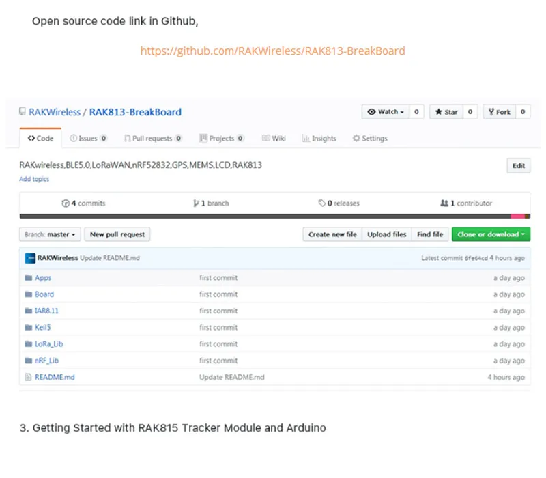Open the RAK813-BreakBoard GitHub URL link
The image size is (546, 478).
272,51
